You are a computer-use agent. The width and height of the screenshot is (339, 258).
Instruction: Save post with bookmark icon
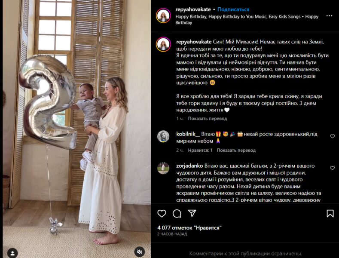330,214
